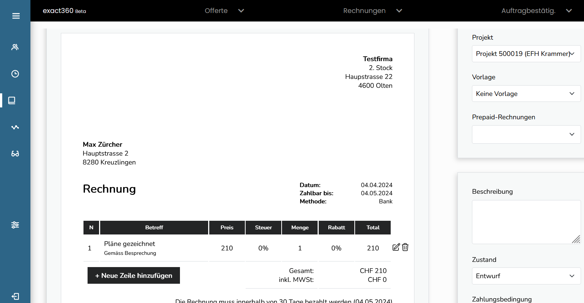Image resolution: width=584 pixels, height=303 pixels.
Task: Open the Vorlage dropdown showing Keine Vorlage
Action: pos(526,94)
